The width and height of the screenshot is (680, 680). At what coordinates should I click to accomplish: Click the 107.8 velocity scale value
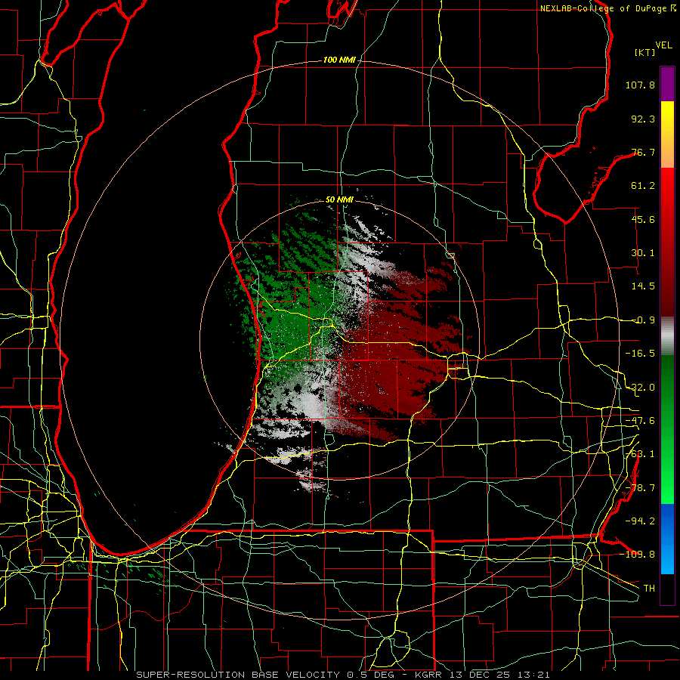640,85
